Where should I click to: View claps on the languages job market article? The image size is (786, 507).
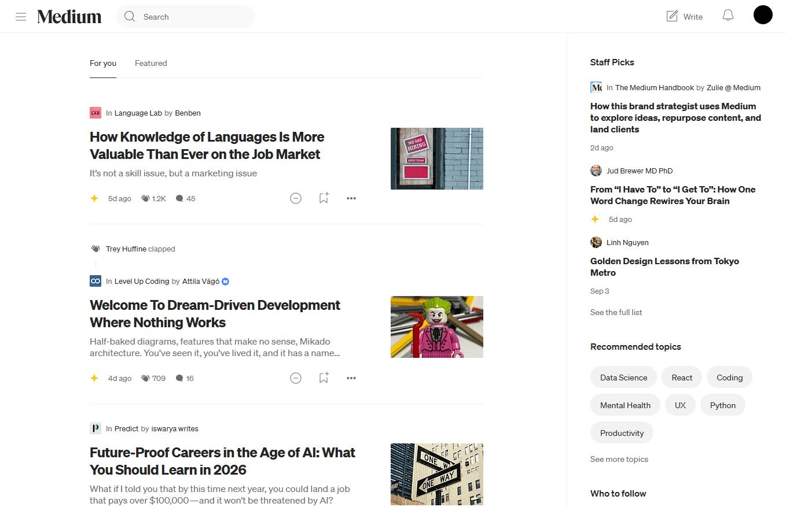(153, 198)
